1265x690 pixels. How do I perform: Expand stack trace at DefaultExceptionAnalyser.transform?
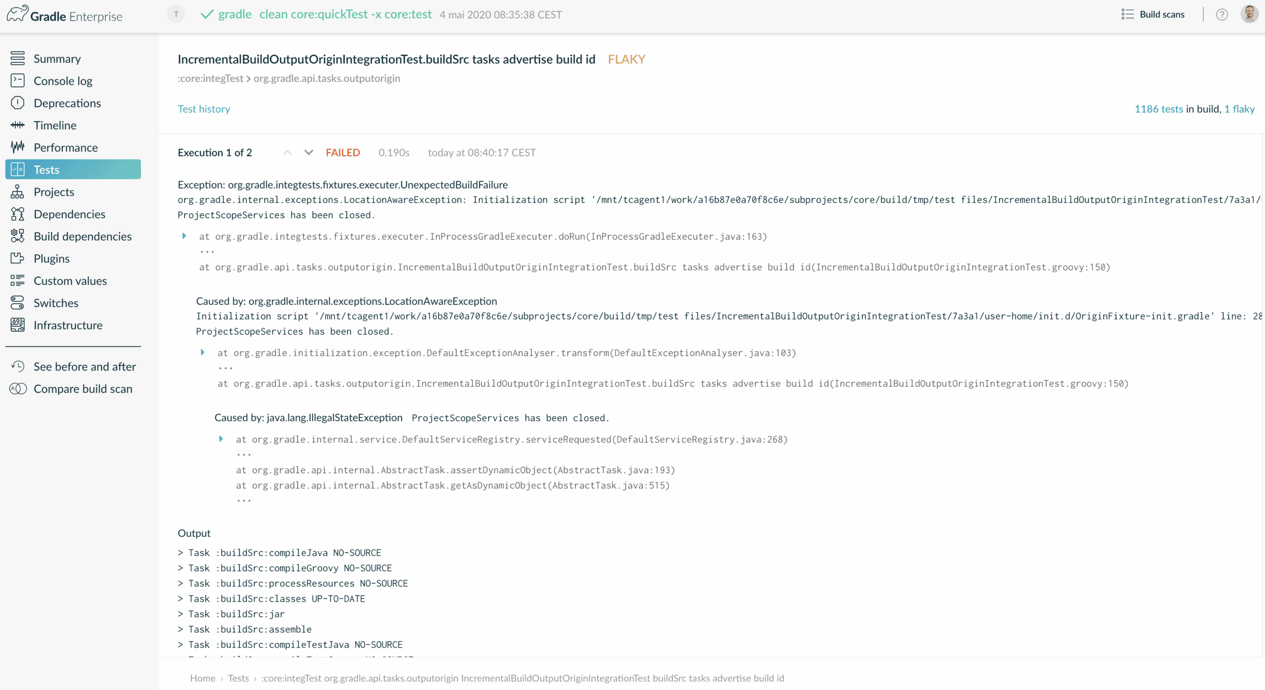(x=203, y=353)
